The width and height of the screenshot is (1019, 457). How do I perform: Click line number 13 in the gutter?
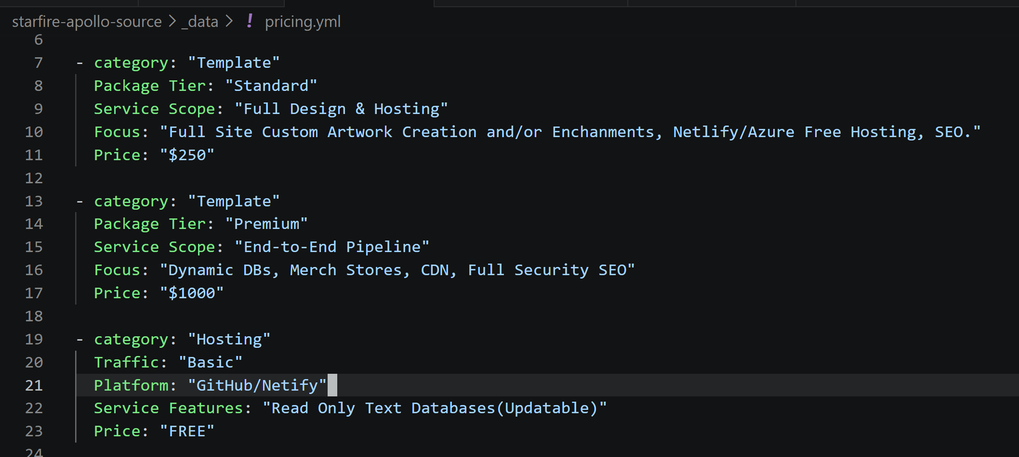34,201
